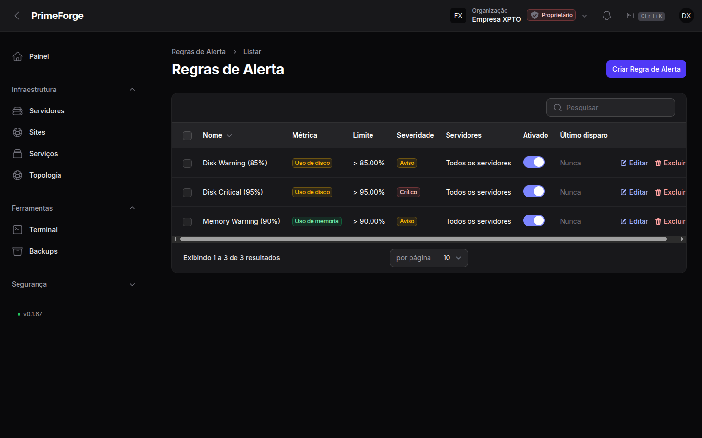The image size is (702, 438).
Task: Click Criar Regra de Alerta button
Action: (646, 69)
